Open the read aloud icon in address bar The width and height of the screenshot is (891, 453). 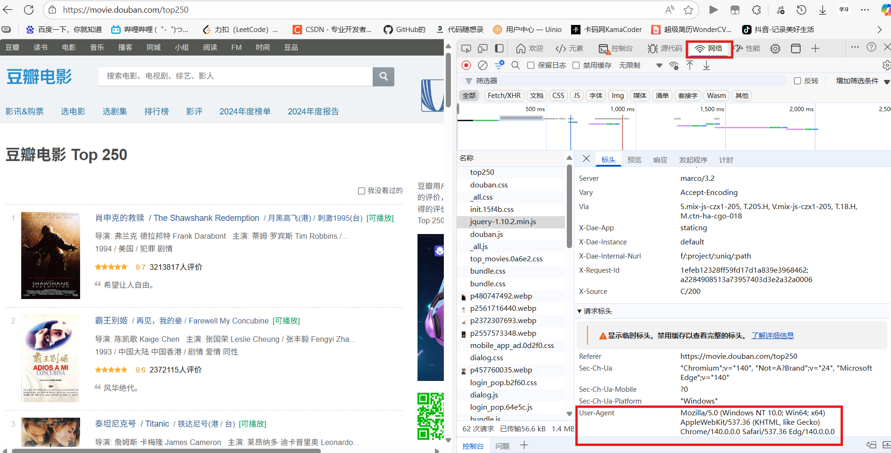670,10
